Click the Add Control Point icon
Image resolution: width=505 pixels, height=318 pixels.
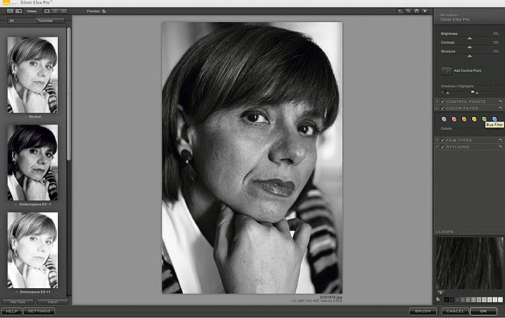click(446, 71)
